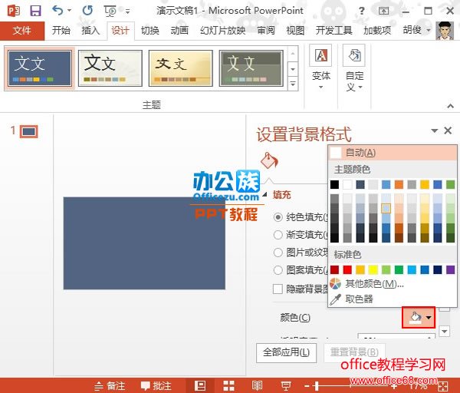Open the Undo history dropdown arrow
The width and height of the screenshot is (460, 393).
[69, 11]
